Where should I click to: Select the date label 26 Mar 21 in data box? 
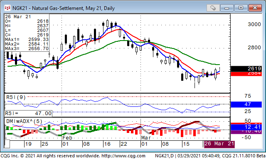click(18, 17)
